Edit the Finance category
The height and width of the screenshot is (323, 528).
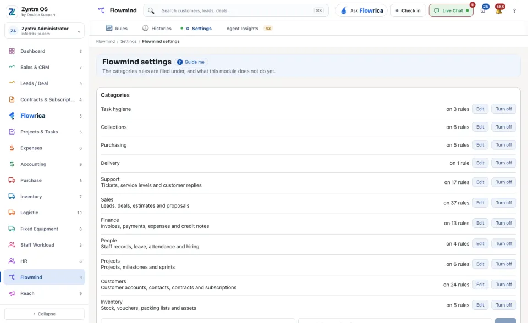(x=480, y=223)
